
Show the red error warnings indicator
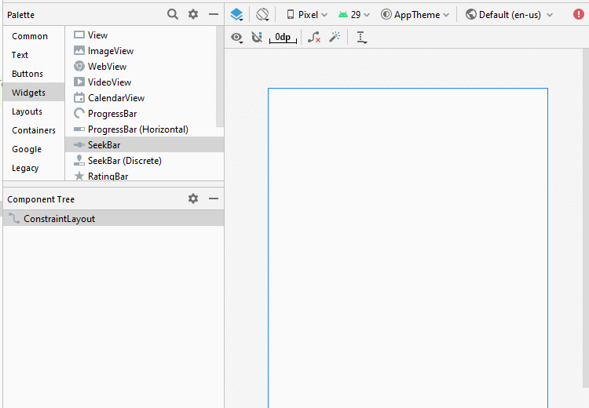(x=579, y=14)
